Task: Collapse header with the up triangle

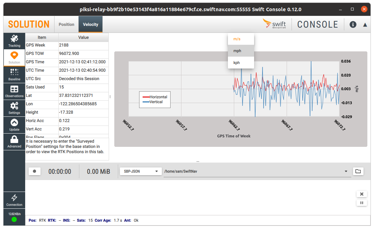Action: pyautogui.click(x=365, y=24)
